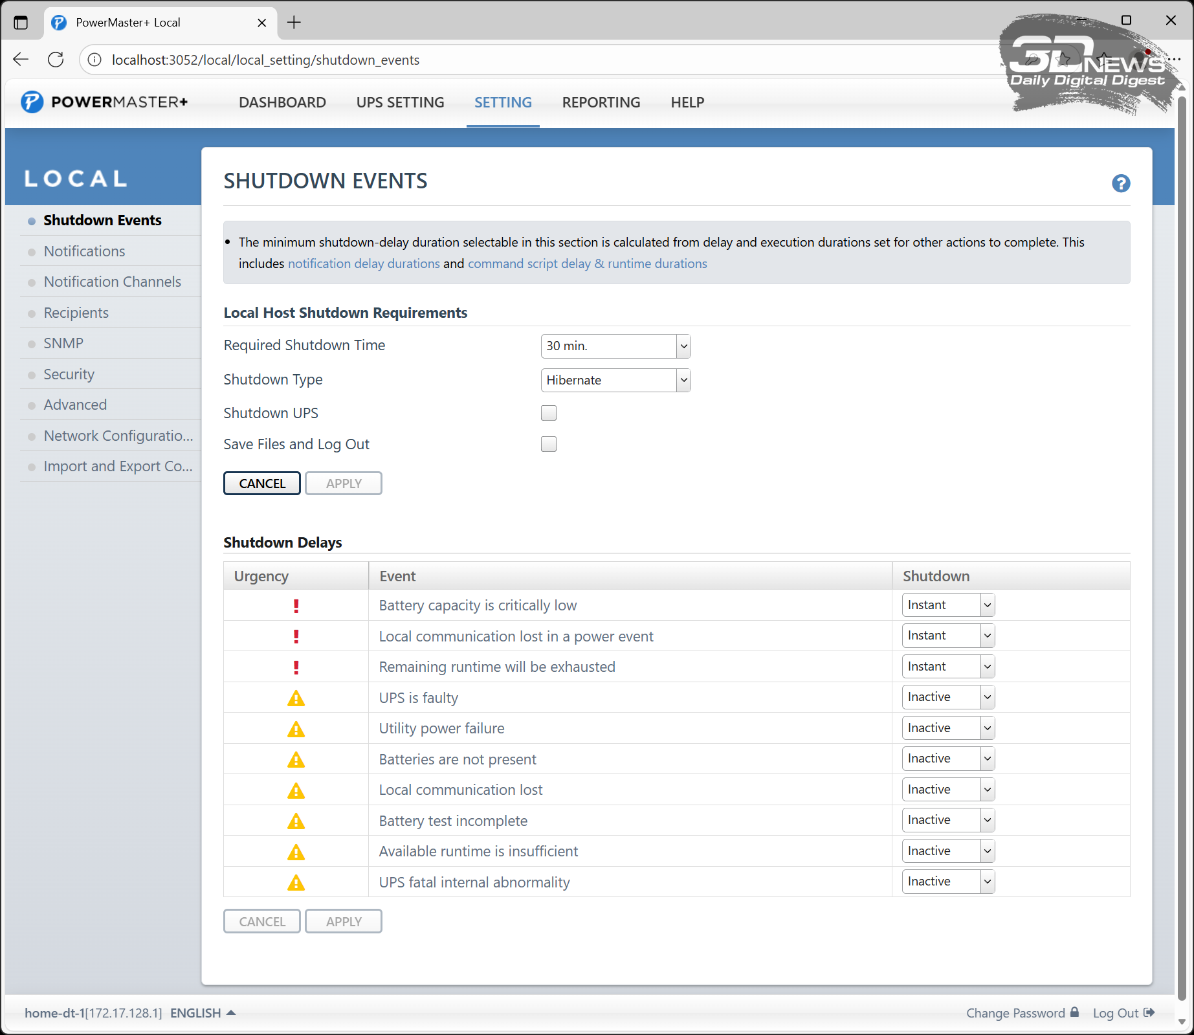The height and width of the screenshot is (1035, 1194).
Task: Open Notification Channels in the sidebar
Action: tap(112, 282)
